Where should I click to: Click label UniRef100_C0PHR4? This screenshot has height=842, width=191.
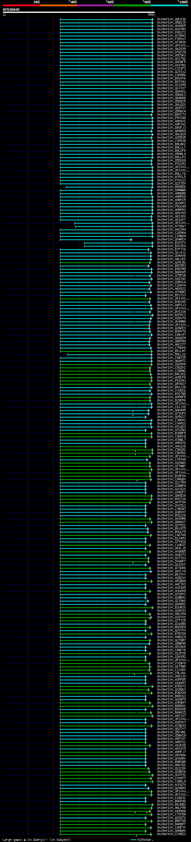coord(171,75)
